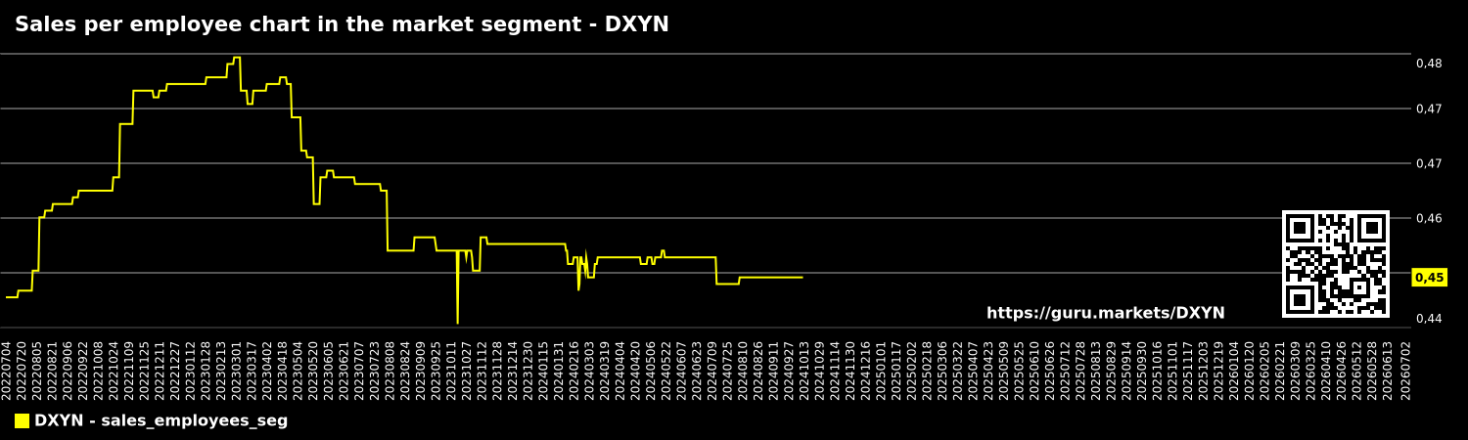Select x-axis date 20251219

coord(1220,370)
